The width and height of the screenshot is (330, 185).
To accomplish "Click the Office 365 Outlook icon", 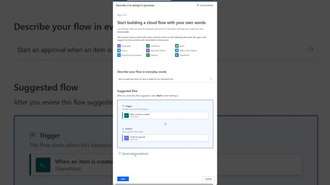I will [x=177, y=50].
